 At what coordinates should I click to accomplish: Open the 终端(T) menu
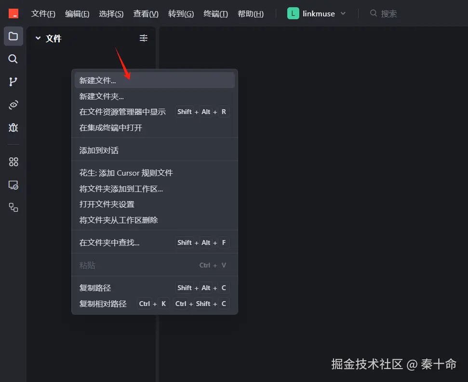[x=215, y=13]
